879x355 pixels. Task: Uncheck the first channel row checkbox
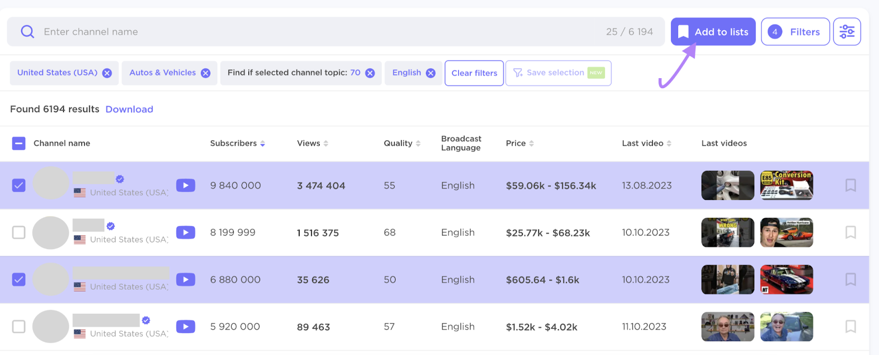click(x=19, y=185)
